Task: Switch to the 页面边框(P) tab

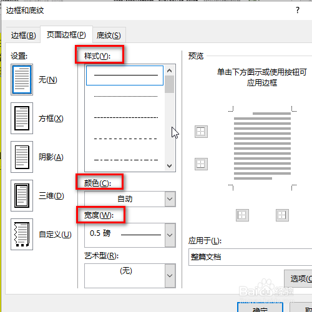Action: 66,34
